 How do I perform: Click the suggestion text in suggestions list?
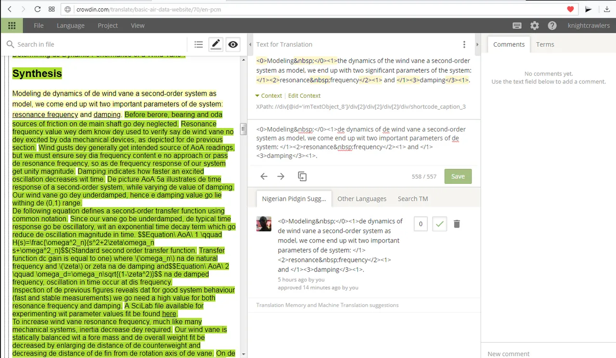click(x=340, y=245)
